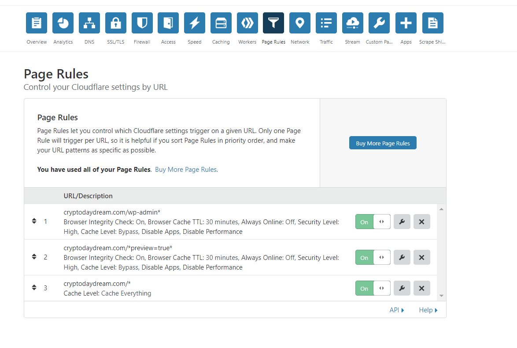Open the Workers tab label
The image size is (517, 348).
pyautogui.click(x=247, y=42)
